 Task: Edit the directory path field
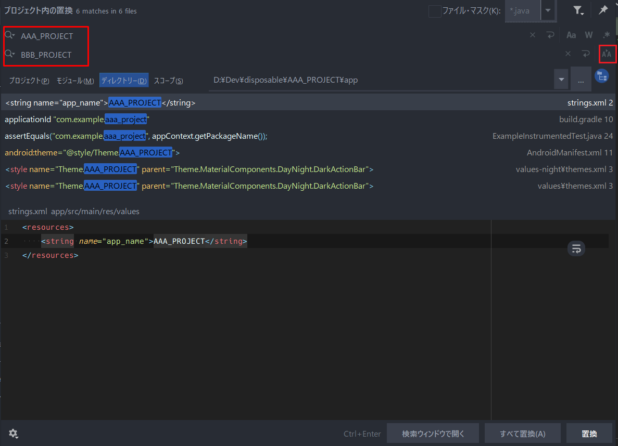coord(381,80)
